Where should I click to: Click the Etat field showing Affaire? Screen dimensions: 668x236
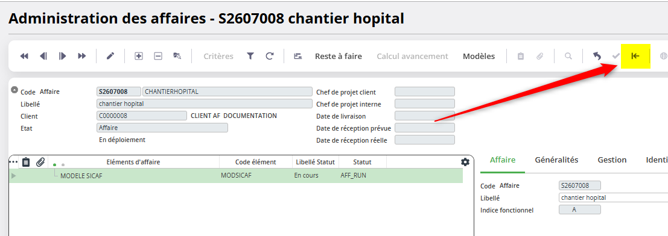coord(162,128)
